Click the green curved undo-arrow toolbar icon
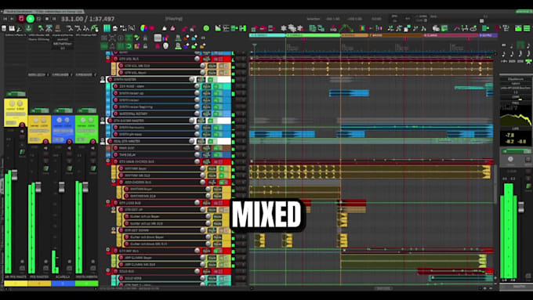The width and height of the screenshot is (533, 300). coord(129,45)
